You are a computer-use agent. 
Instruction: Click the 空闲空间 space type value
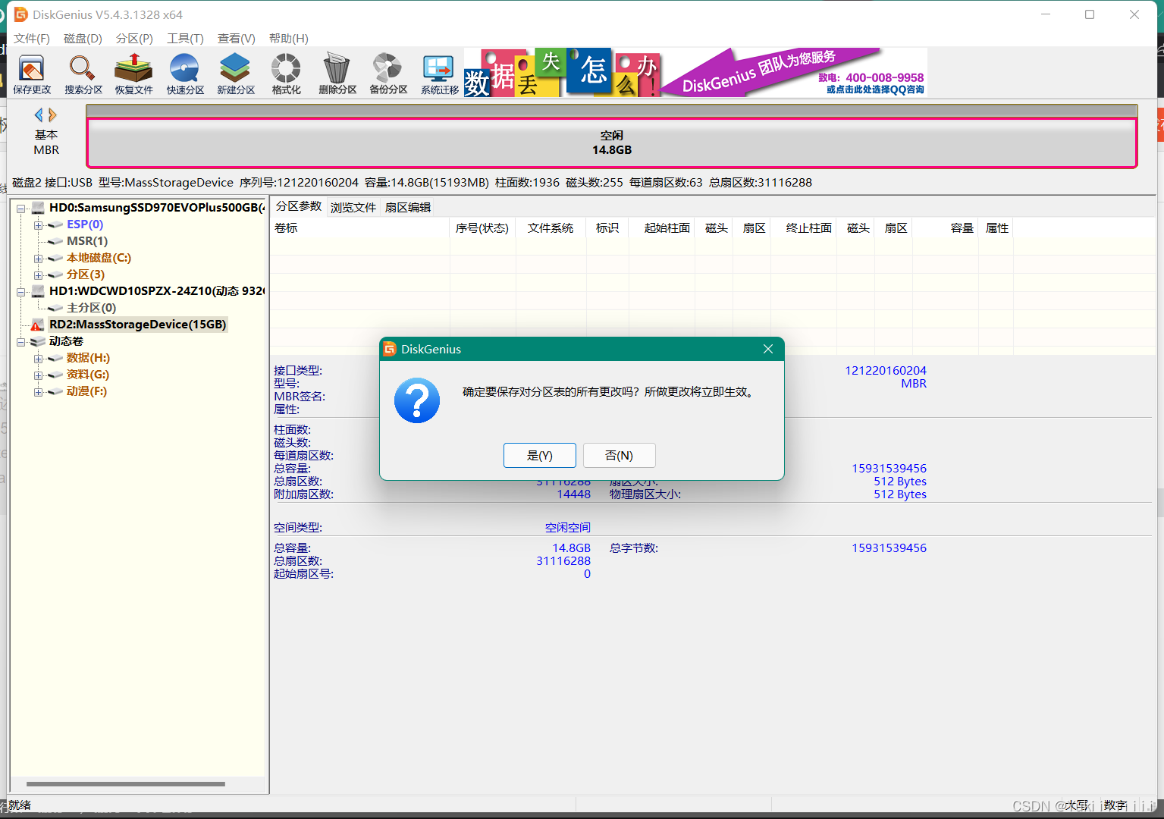coord(567,527)
